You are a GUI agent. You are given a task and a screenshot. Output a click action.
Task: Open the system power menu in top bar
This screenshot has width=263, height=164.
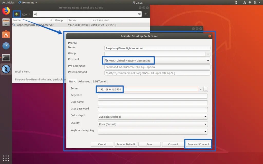257,3
